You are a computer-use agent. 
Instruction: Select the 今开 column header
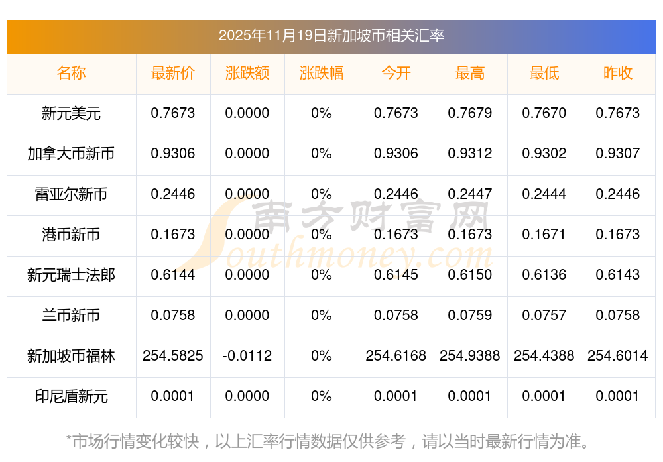(396, 73)
